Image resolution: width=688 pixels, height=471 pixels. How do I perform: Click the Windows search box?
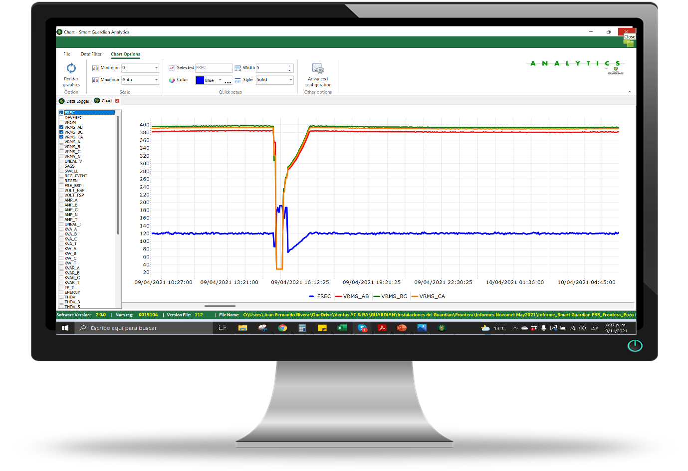145,328
